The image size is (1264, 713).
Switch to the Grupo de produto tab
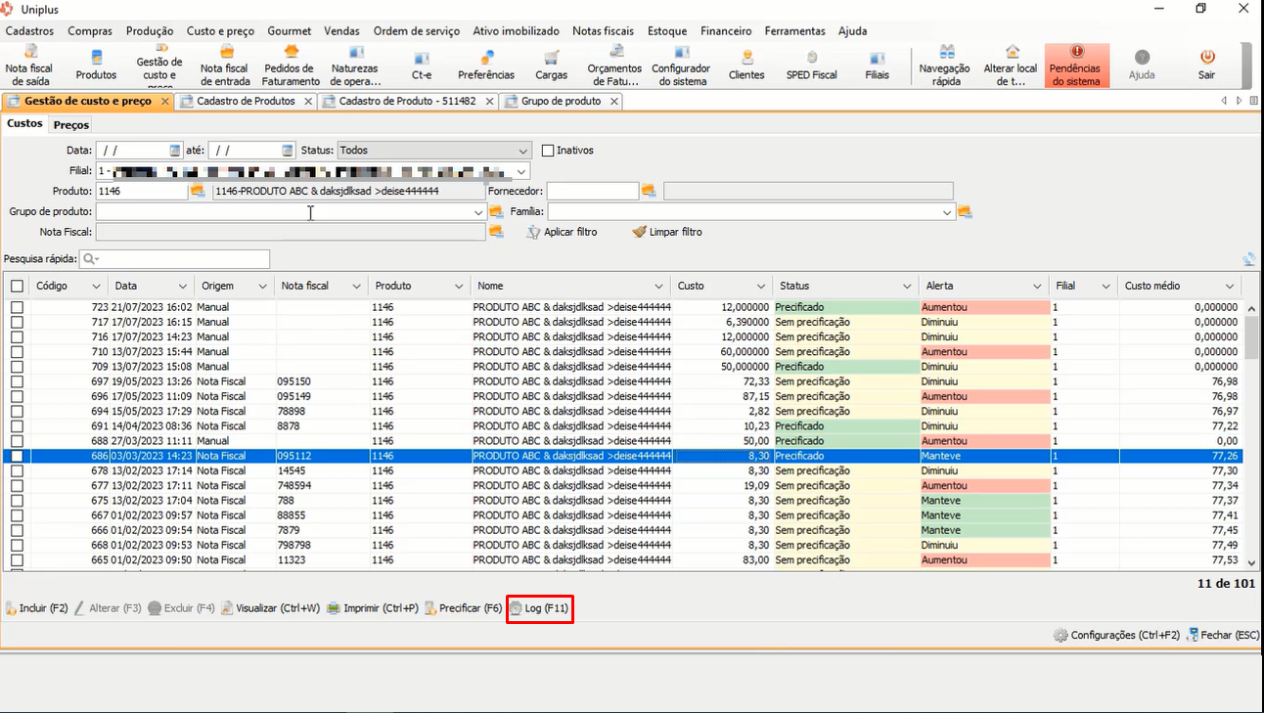561,101
